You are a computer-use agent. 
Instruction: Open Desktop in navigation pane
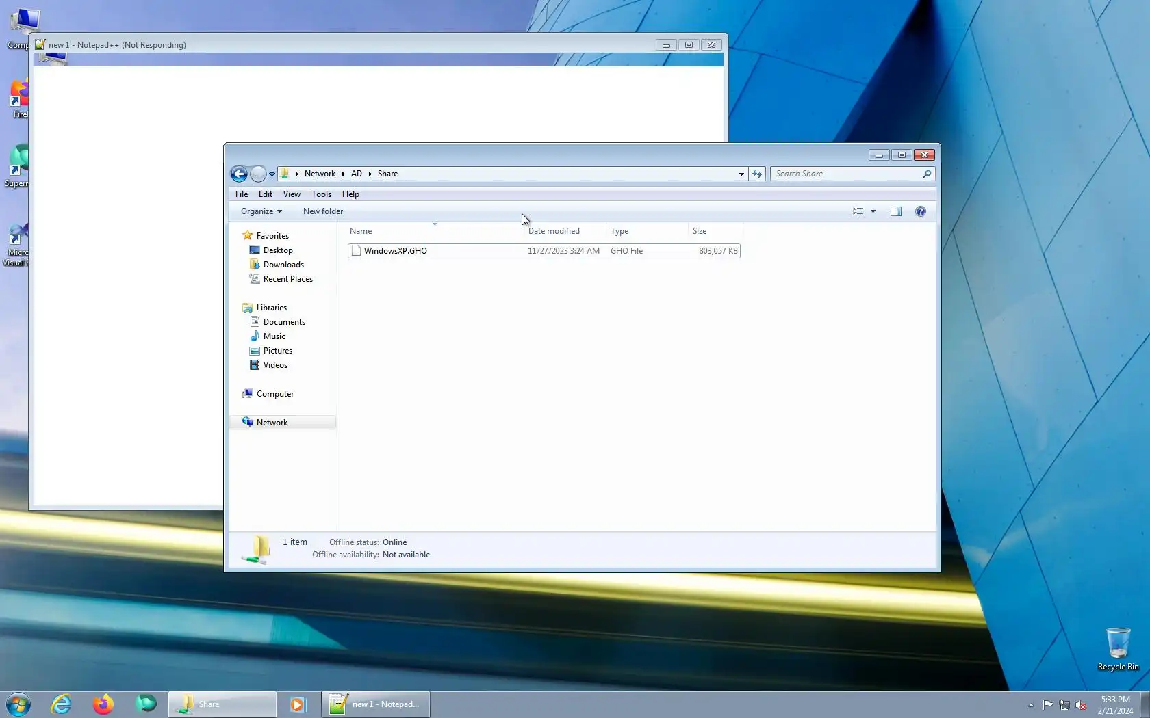(278, 250)
